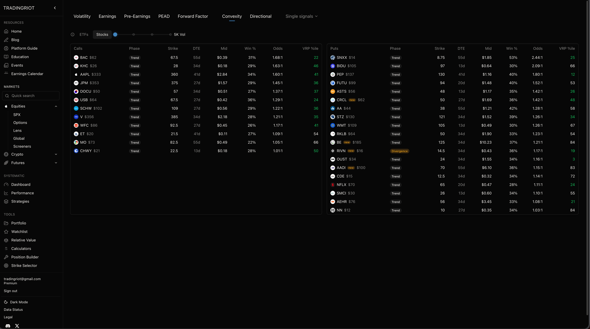Viewport: 590px width, 329px height.
Task: Click the NFLX Netflix logo icon
Action: [x=333, y=185]
